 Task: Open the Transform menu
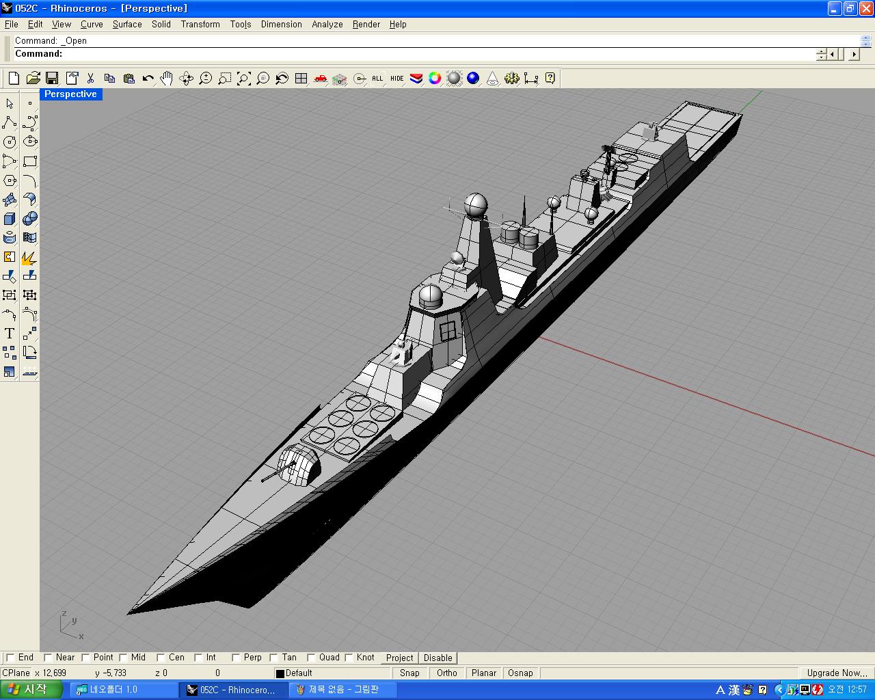click(x=200, y=24)
